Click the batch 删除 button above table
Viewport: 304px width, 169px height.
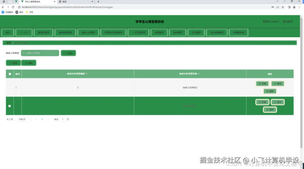click(x=29, y=63)
